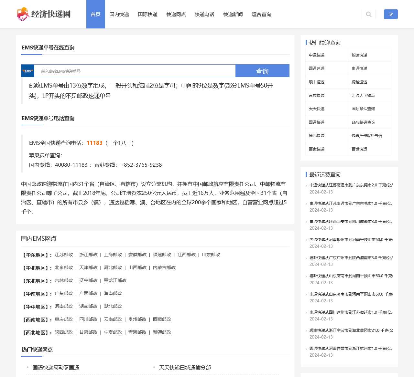Viewport: 414px width, 377px height.
Task: Open the 国内快递 menu item
Action: coord(119,14)
